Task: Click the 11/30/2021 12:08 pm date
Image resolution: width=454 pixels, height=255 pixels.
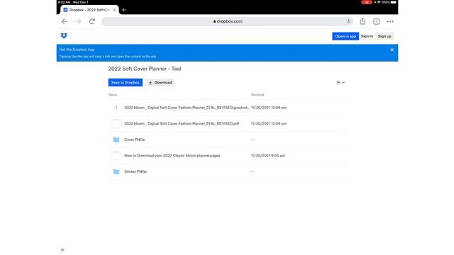Action: [x=269, y=108]
